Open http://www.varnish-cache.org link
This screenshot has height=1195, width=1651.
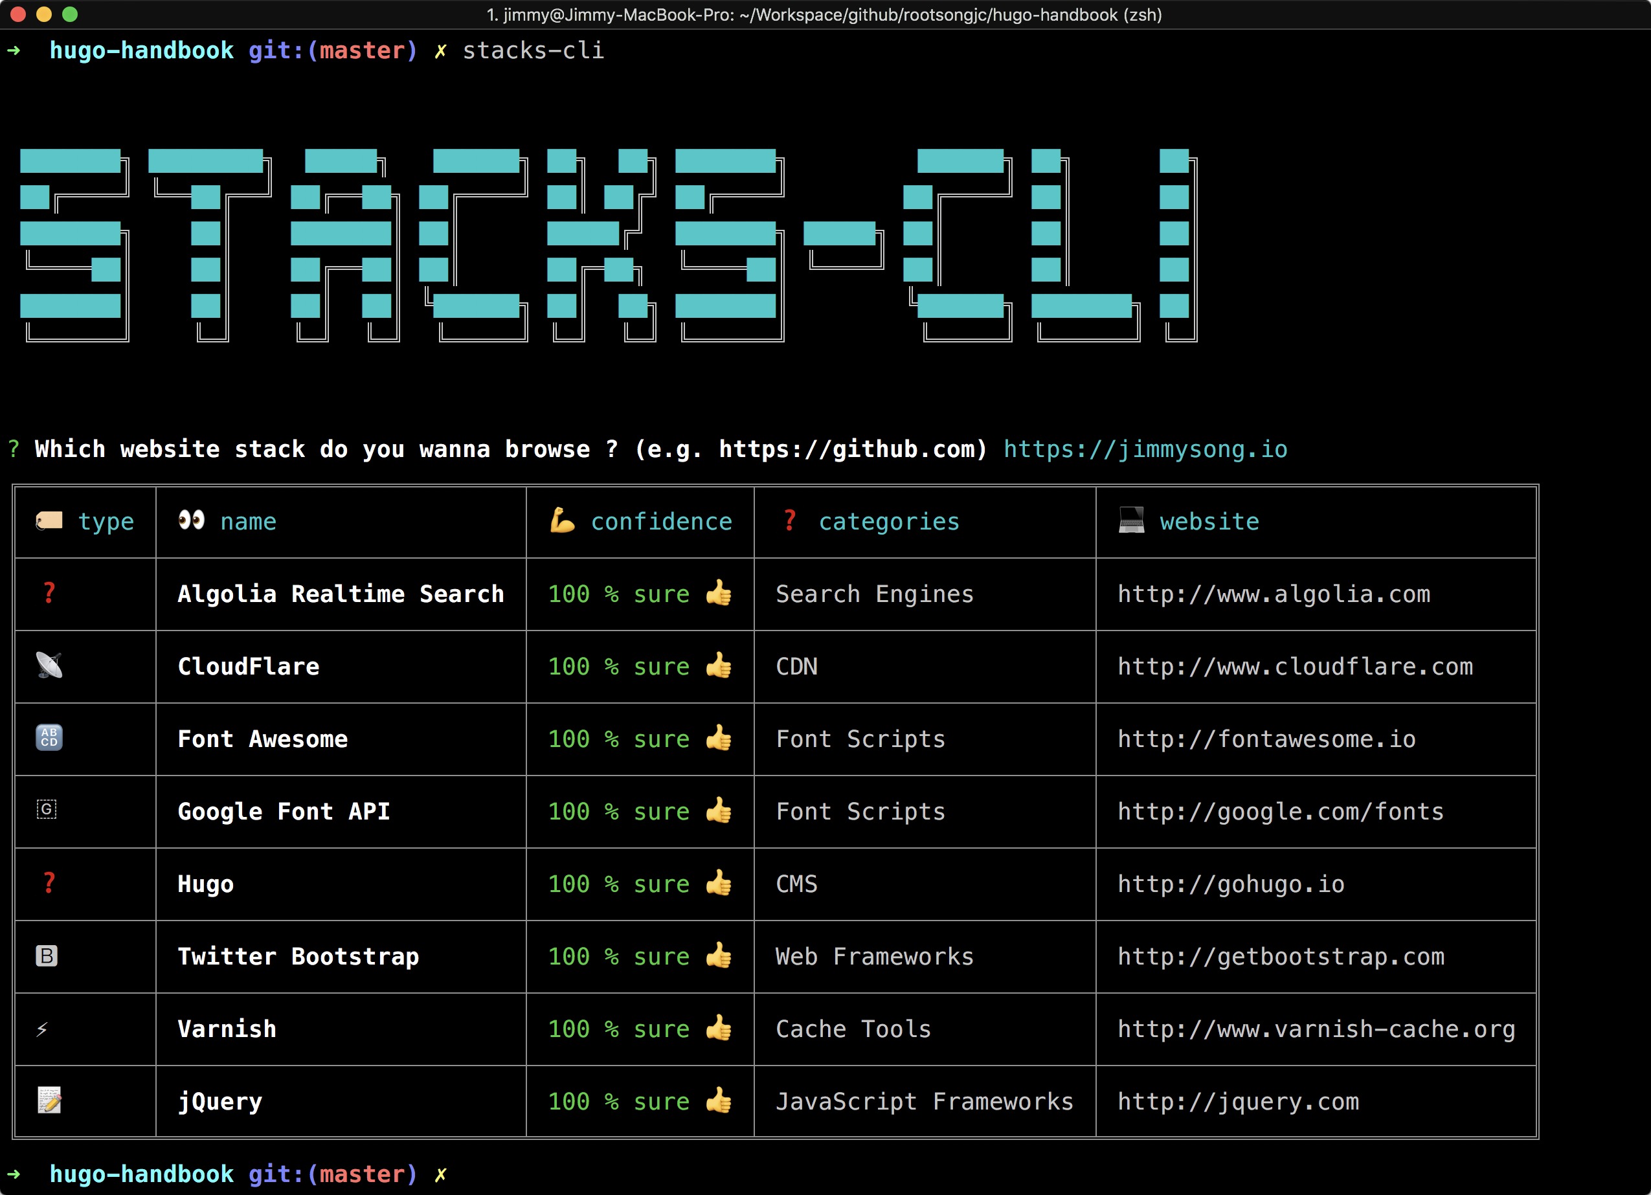coord(1316,1029)
